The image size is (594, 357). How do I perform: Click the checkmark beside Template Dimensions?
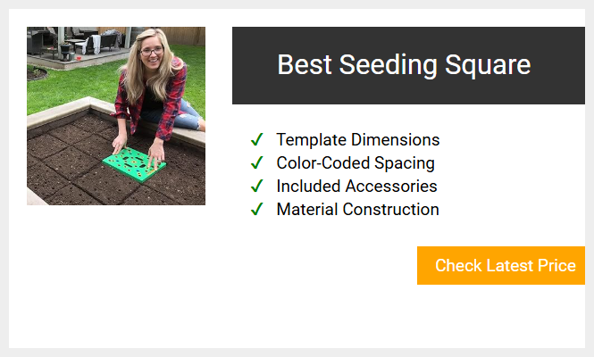pos(257,140)
